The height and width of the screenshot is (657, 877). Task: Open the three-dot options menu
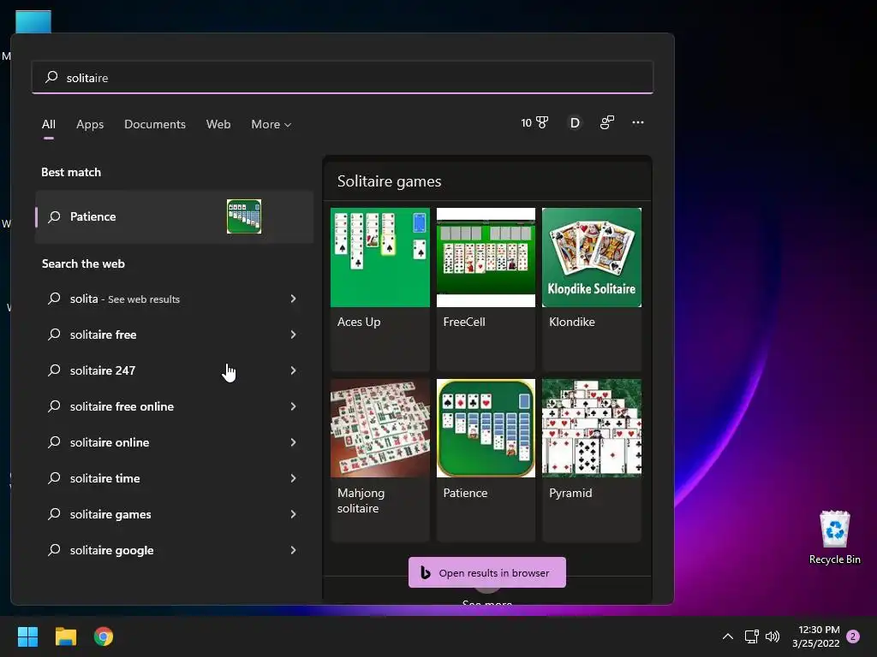[x=637, y=122]
